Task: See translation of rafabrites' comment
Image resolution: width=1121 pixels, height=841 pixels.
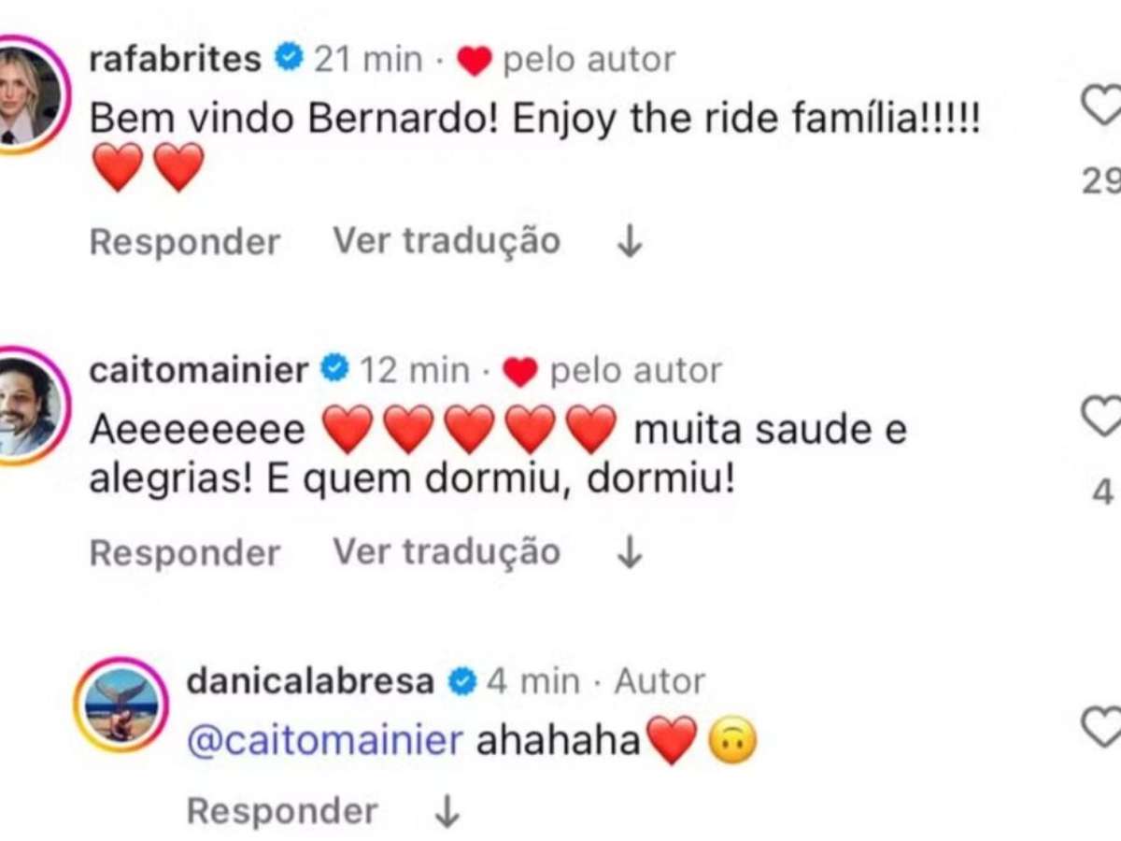Action: [x=447, y=241]
